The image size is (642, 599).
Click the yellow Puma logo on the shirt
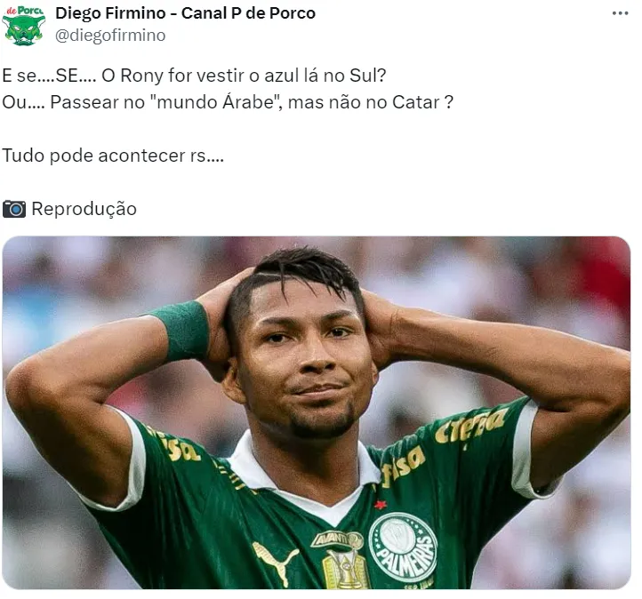(275, 562)
